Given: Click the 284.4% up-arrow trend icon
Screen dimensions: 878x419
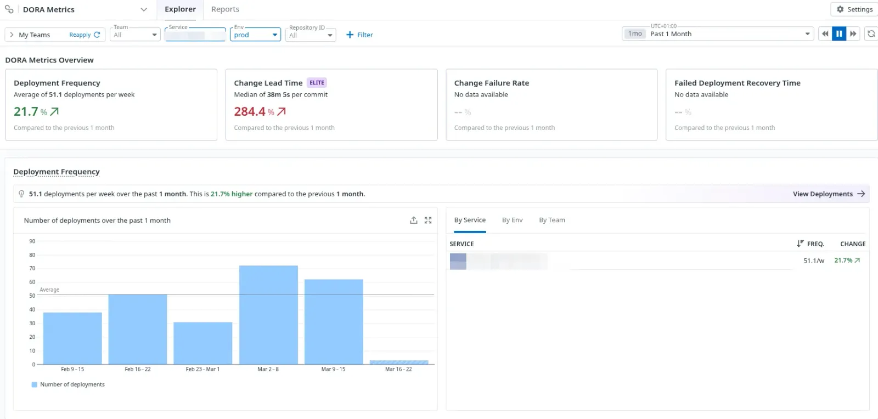Looking at the screenshot, I should click(x=282, y=111).
